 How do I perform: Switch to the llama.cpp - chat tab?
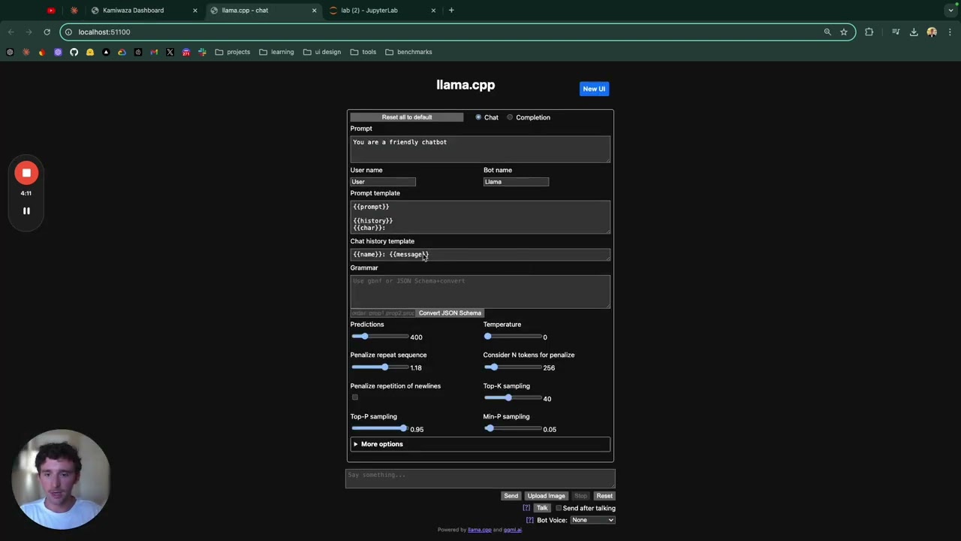[263, 11]
